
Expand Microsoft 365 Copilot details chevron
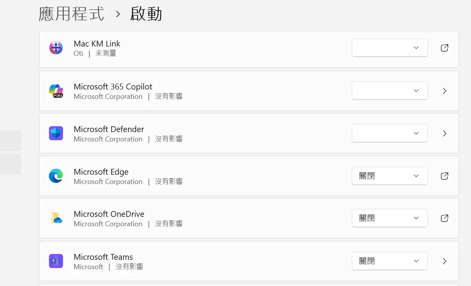click(x=444, y=91)
